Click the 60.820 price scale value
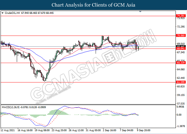 (181, 86)
